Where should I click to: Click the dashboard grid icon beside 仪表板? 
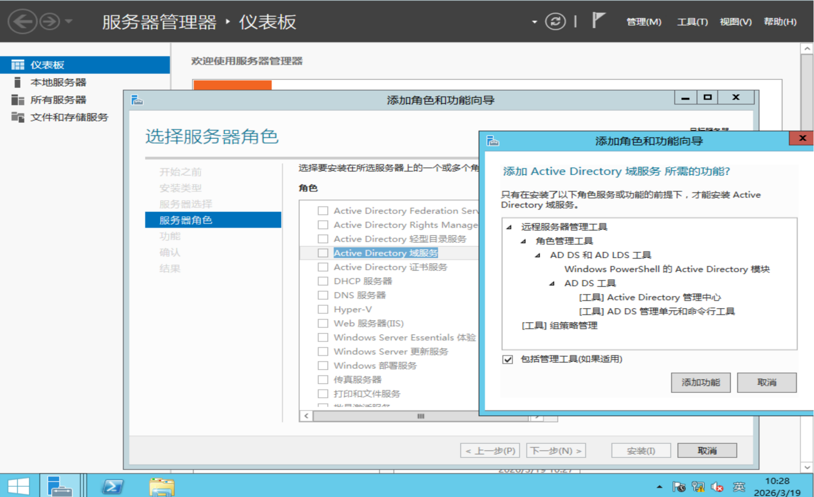18,65
